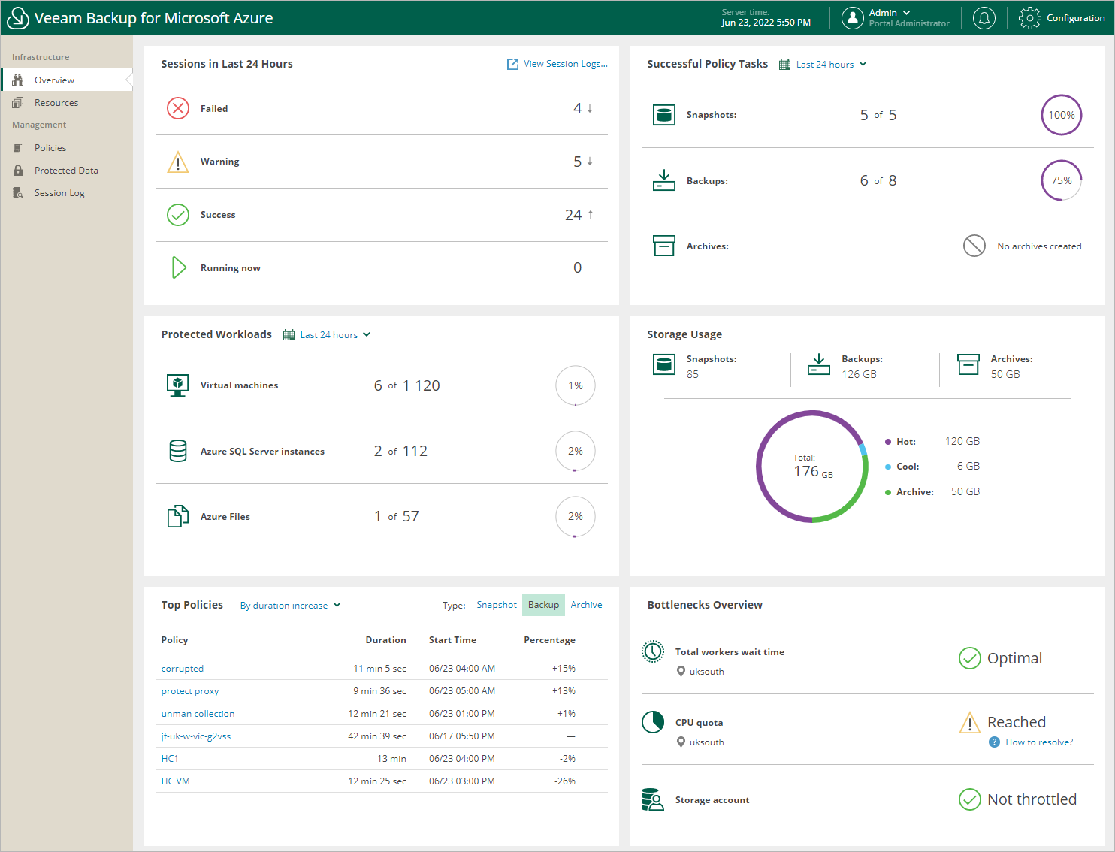1115x852 pixels.
Task: Select the Backup type tab
Action: point(543,605)
